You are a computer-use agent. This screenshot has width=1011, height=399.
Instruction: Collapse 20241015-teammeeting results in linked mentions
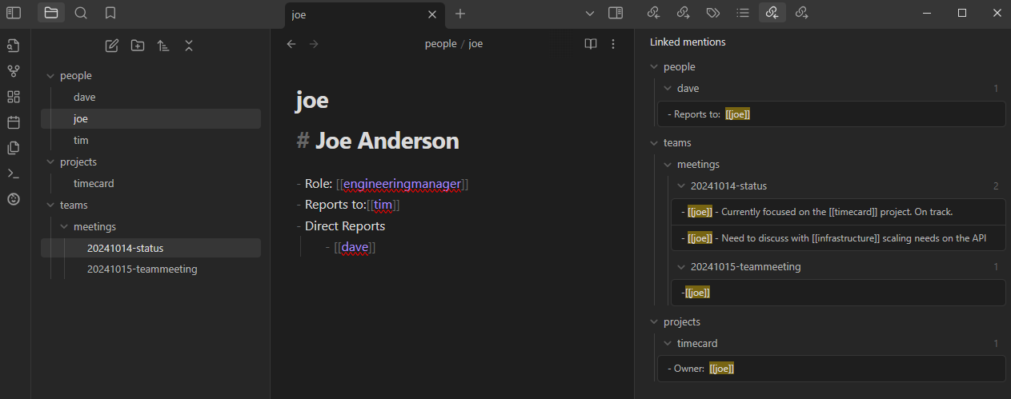[680, 267]
